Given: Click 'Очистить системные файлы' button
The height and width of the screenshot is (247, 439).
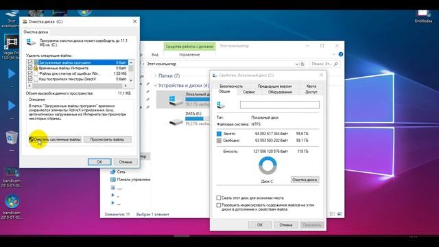Looking at the screenshot, I should 55,139.
